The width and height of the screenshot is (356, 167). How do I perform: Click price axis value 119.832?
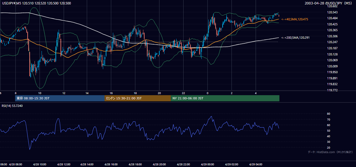click(332, 84)
